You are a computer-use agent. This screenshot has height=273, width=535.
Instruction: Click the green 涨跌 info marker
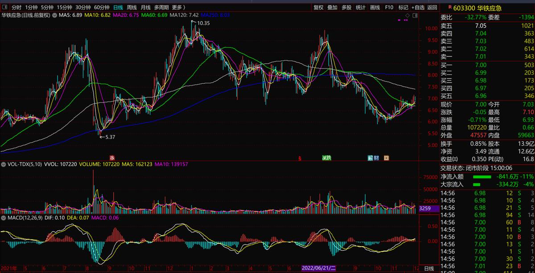326,158
